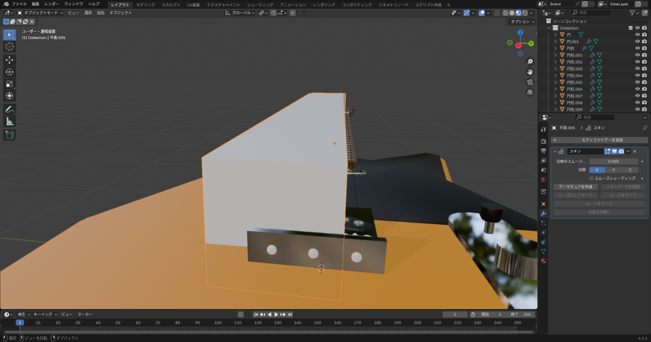Activate the Scale tool

pos(10,84)
